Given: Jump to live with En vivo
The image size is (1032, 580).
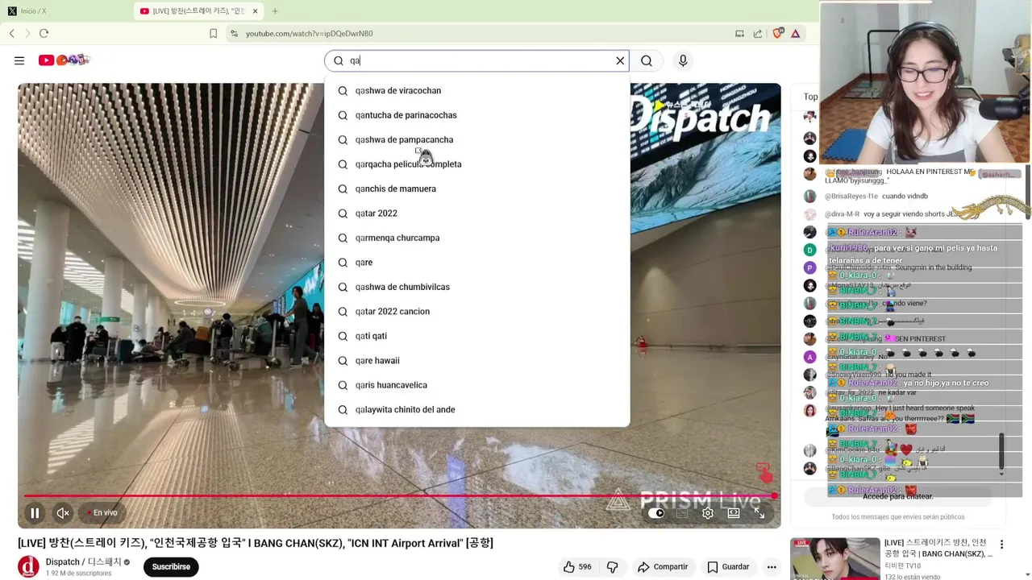Looking at the screenshot, I should tap(102, 513).
